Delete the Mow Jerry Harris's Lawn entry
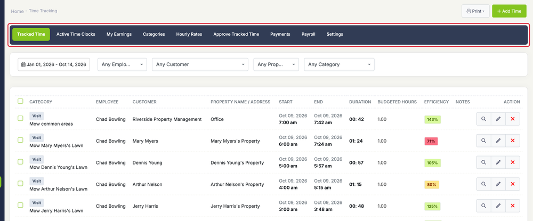Image resolution: width=533 pixels, height=221 pixels. tap(513, 206)
